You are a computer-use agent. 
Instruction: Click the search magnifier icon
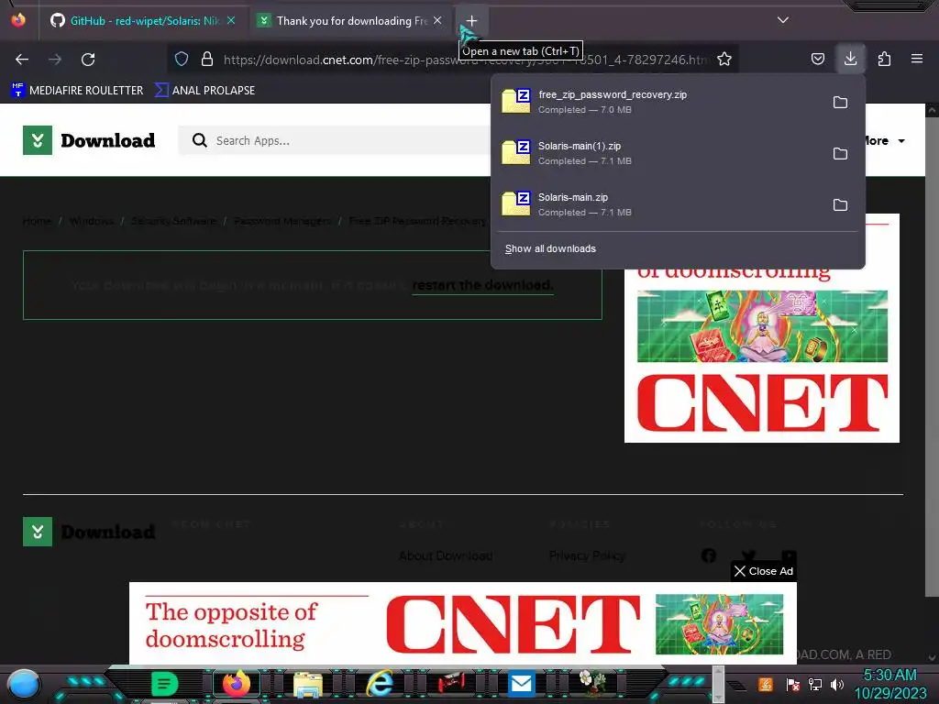coord(199,140)
